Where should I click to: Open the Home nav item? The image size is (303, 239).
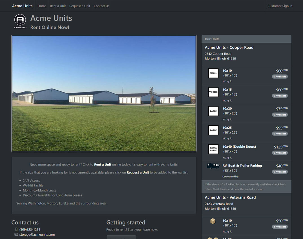42,6
